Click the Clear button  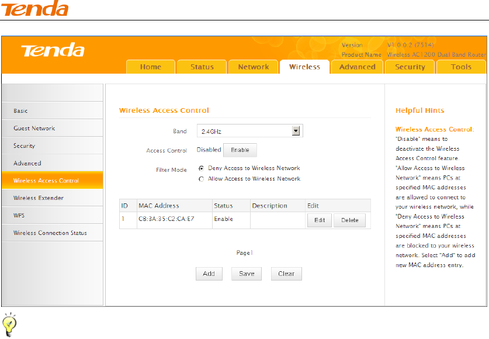coord(286,274)
